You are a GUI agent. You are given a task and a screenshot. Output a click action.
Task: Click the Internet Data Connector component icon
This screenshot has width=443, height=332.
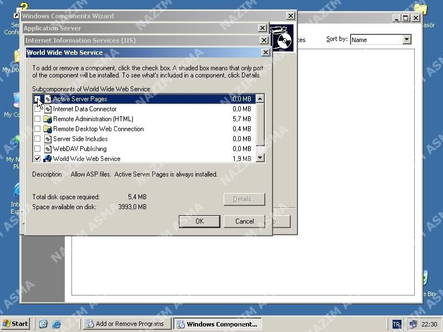tap(48, 109)
